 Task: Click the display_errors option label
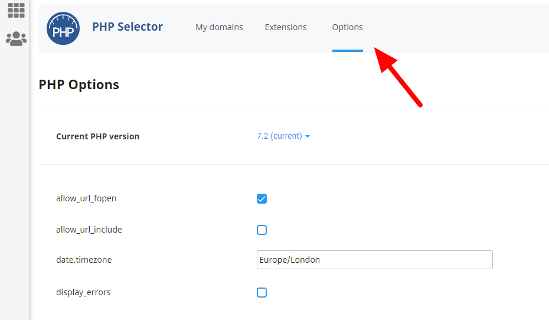83,292
